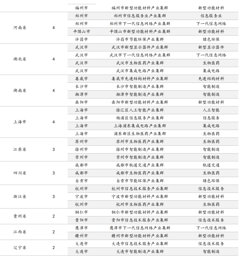Click 武汉市下一代信息网络产业集群 cell
The image size is (239, 257).
pyautogui.click(x=140, y=55)
